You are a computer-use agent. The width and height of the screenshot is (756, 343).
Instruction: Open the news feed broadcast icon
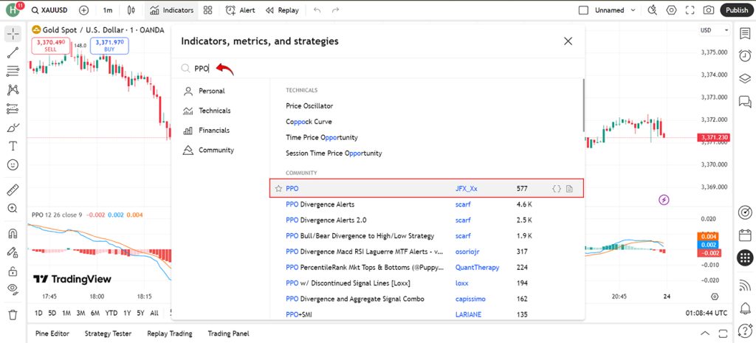[x=745, y=285]
